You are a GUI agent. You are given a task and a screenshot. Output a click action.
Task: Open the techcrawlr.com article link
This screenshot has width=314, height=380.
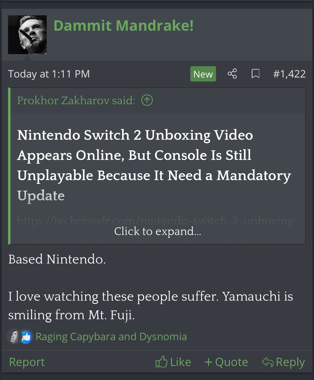pos(157,220)
